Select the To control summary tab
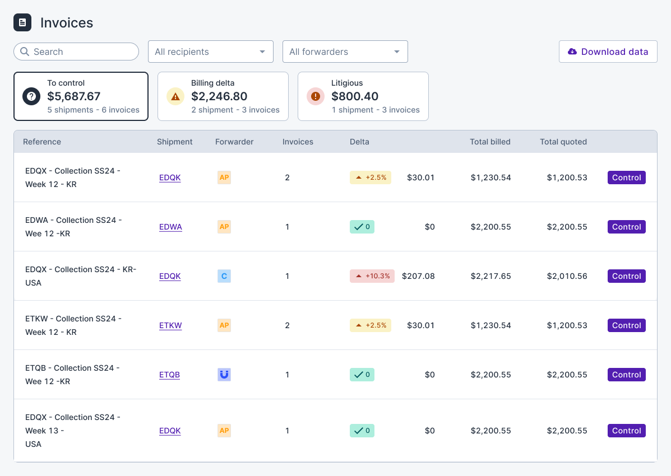 [81, 96]
